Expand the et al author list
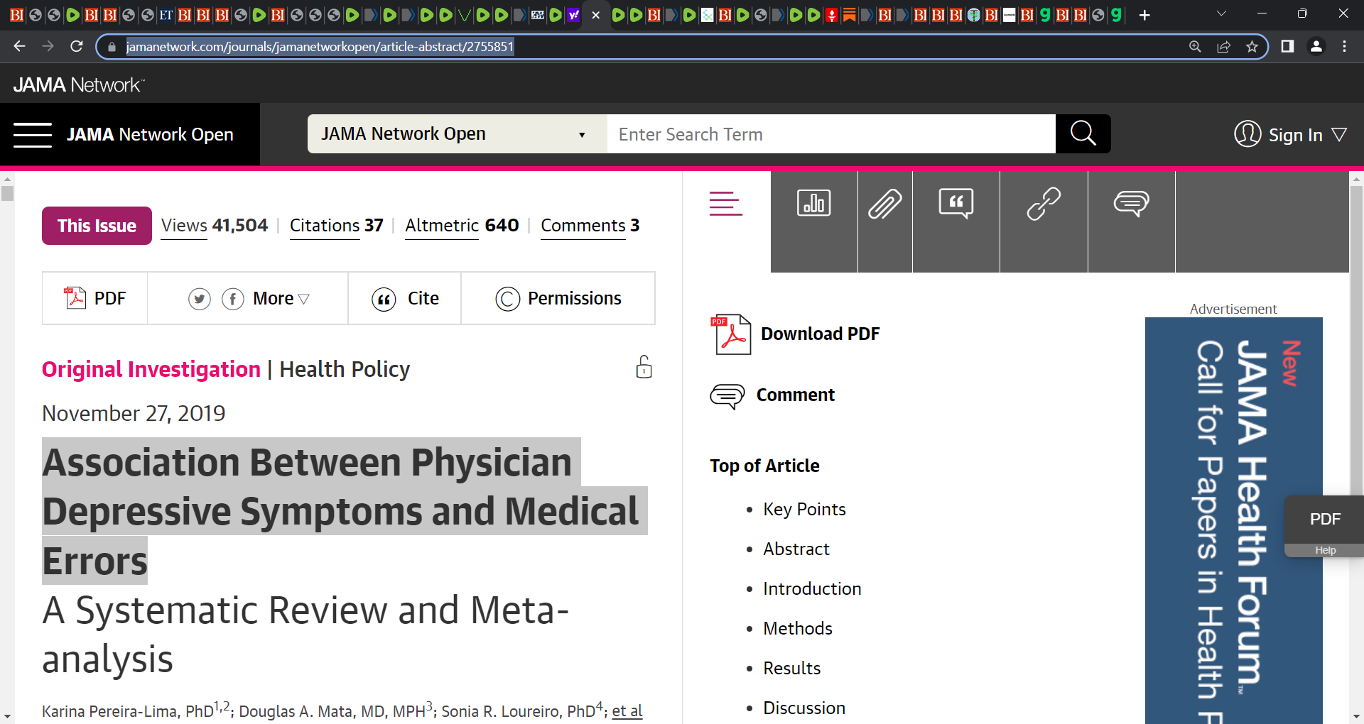The height and width of the screenshot is (724, 1364). click(x=627, y=711)
